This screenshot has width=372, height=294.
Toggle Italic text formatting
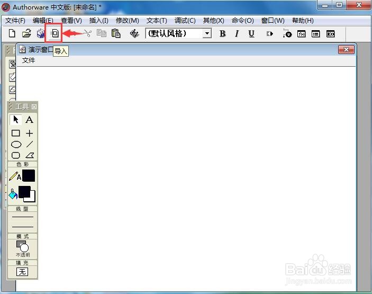tap(237, 34)
